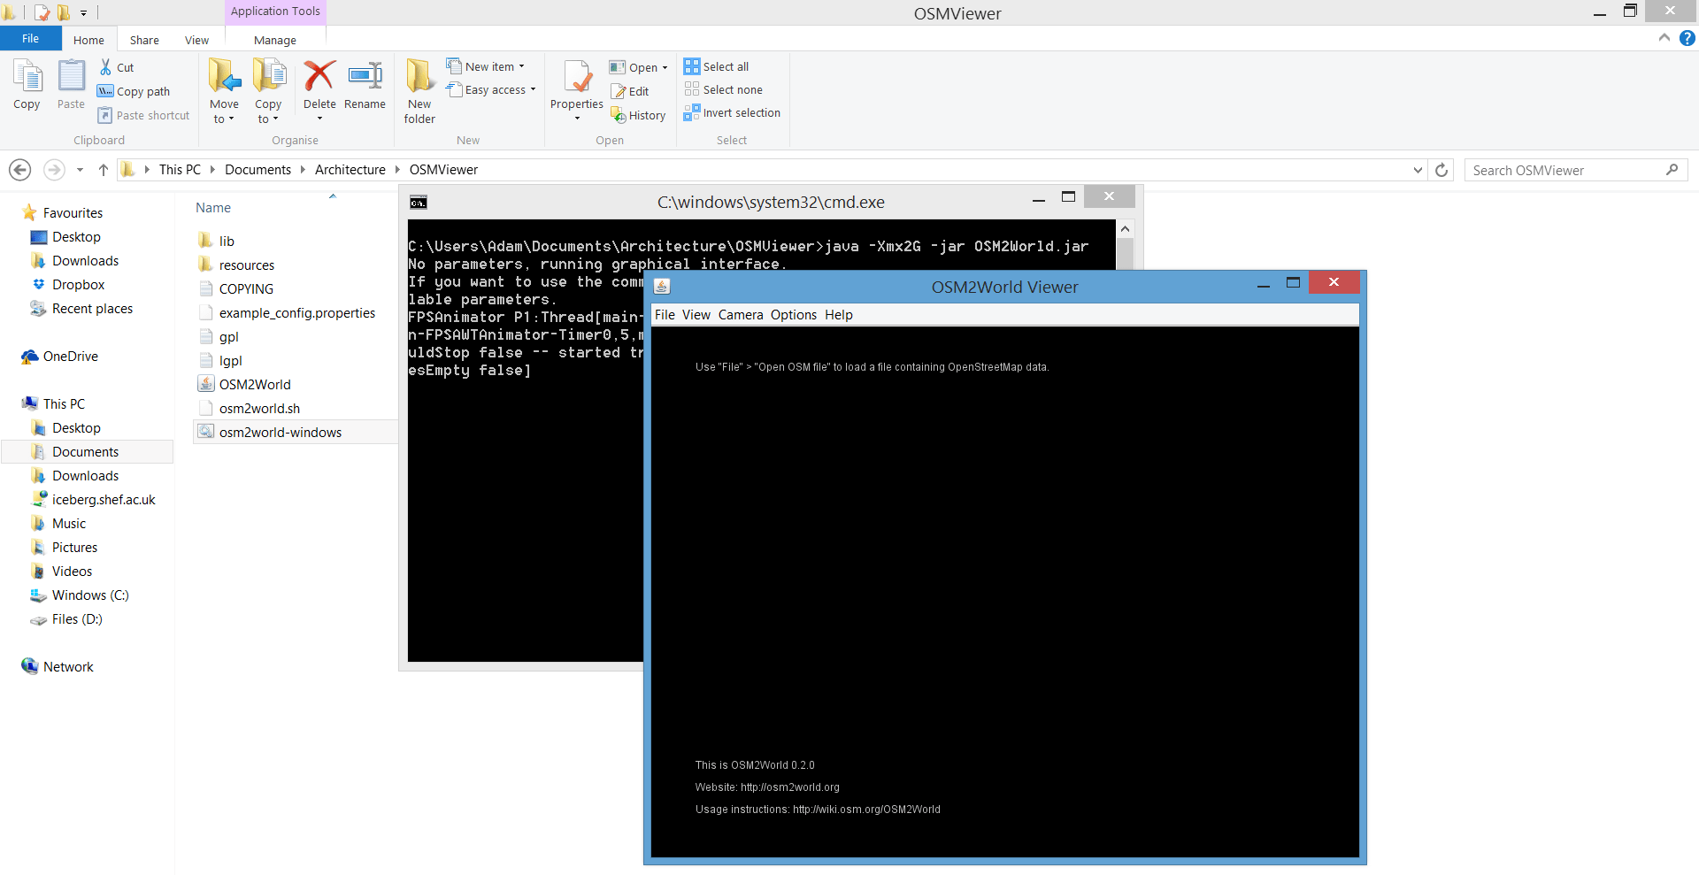Switch to the Share ribbon tab
Viewport: 1699px width, 875px height.
[x=144, y=40]
